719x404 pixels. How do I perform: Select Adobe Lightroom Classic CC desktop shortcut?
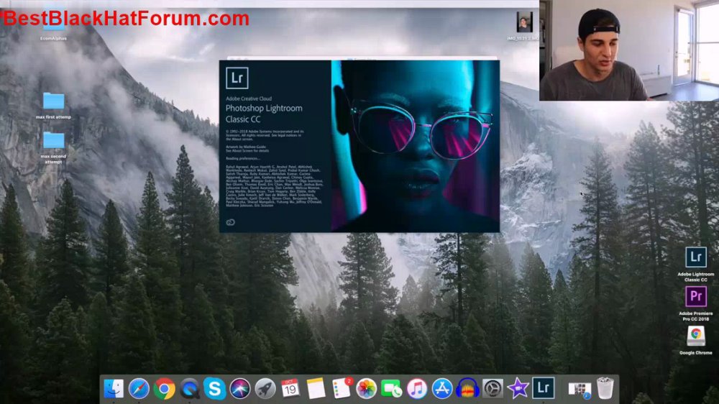pyautogui.click(x=695, y=264)
